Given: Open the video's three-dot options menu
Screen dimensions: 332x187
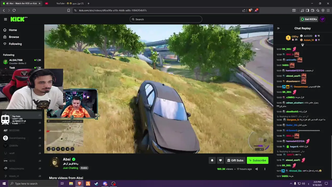Looking at the screenshot, I should [265, 169].
